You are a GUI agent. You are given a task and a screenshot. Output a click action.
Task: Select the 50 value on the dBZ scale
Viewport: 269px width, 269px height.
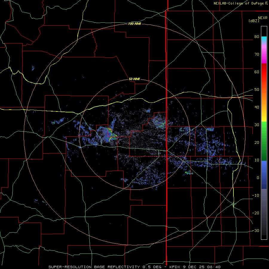pos(257,90)
